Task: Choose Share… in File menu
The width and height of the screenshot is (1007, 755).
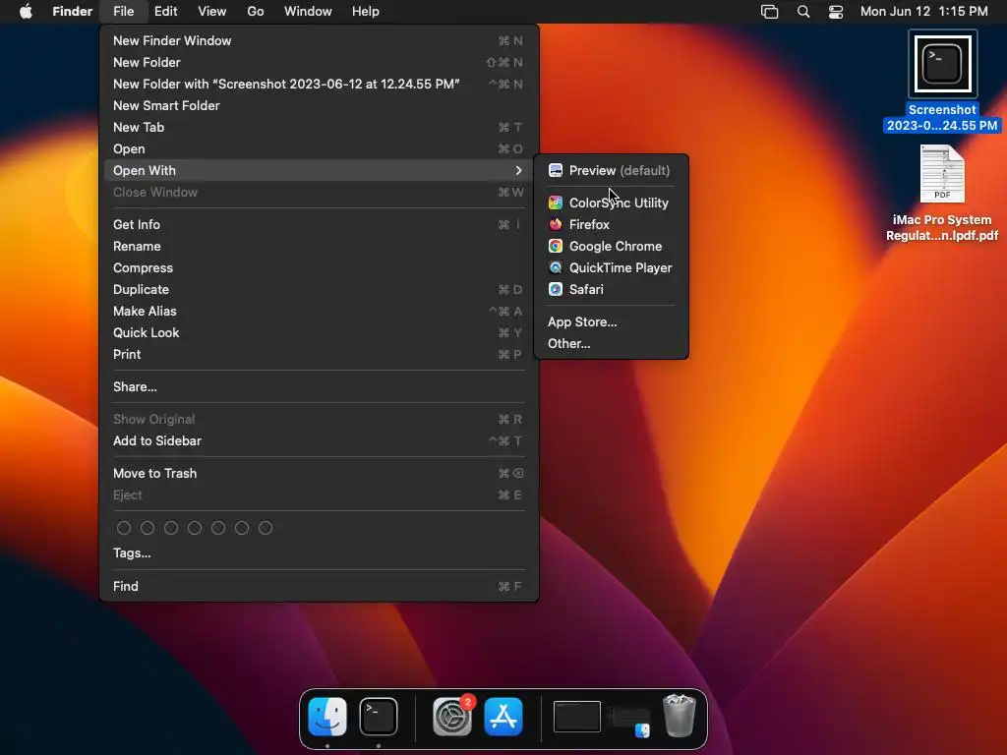Action: (319, 386)
